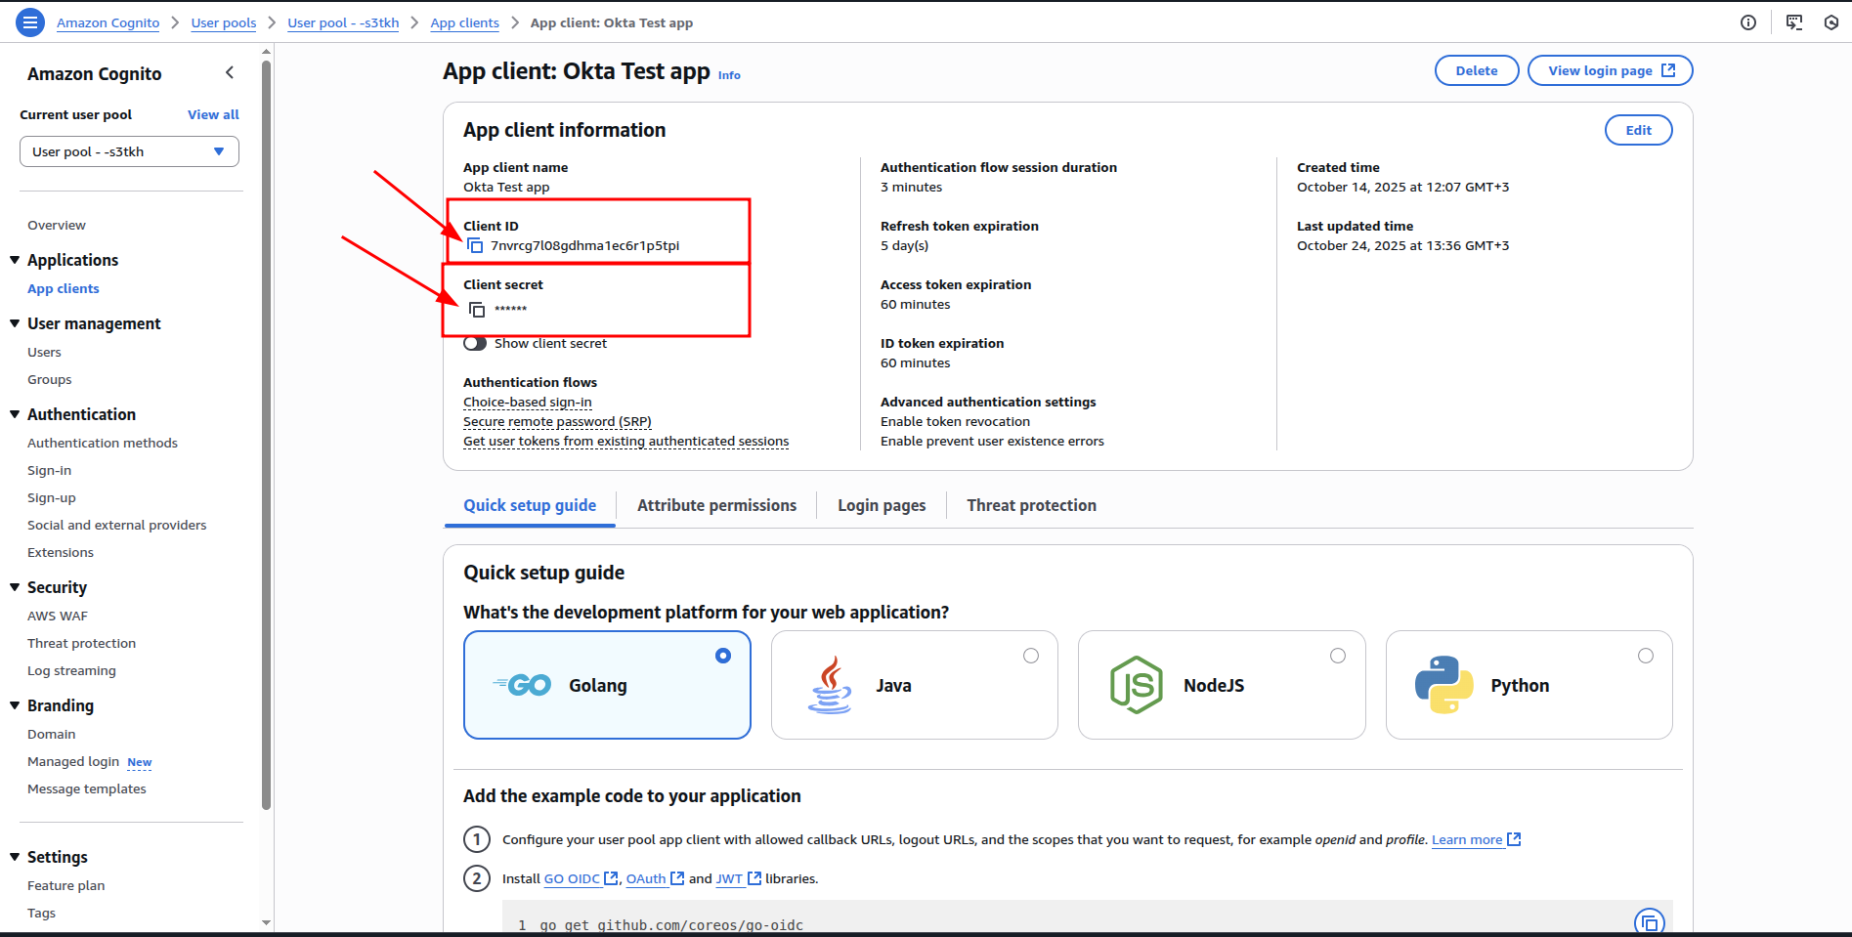The image size is (1852, 937).
Task: Select the Python radio button
Action: [1646, 656]
